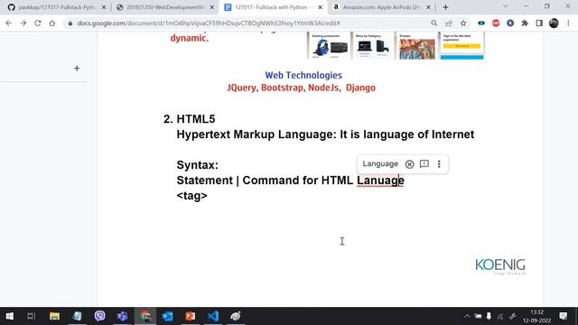
Task: Open more options for spelling suggestion
Action: coord(439,164)
